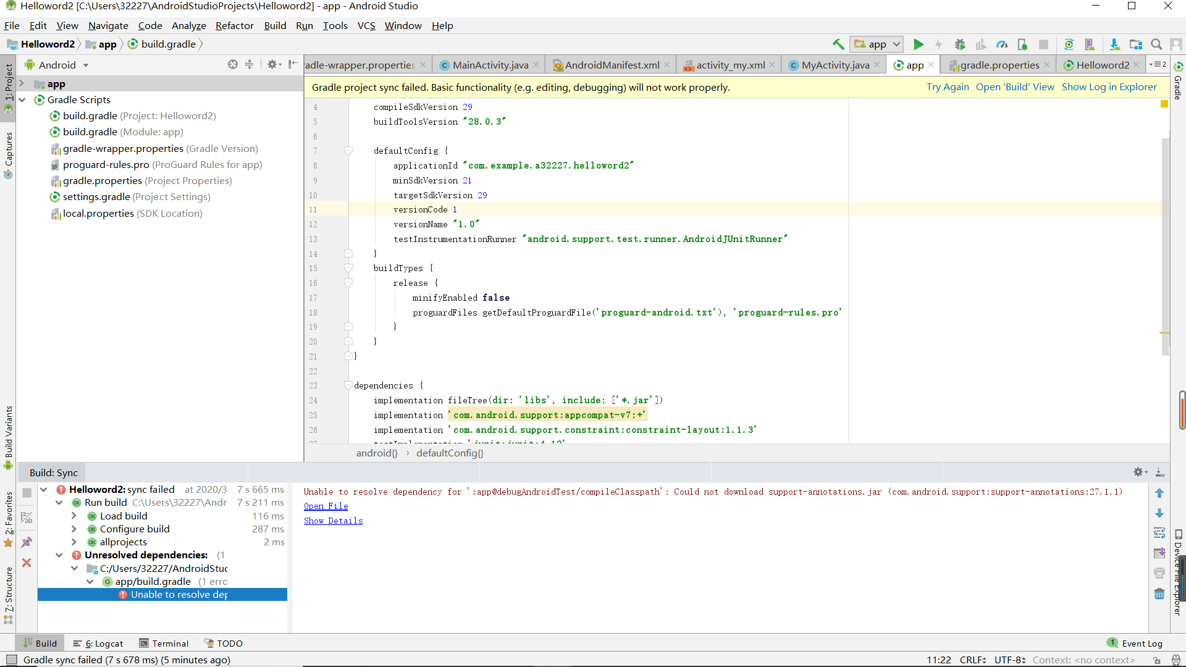The height and width of the screenshot is (667, 1186).
Task: Open the SDK Manager icon
Action: tap(1114, 44)
